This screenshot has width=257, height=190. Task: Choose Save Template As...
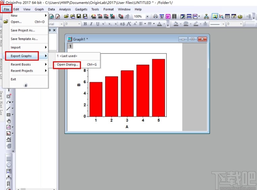click(24, 39)
